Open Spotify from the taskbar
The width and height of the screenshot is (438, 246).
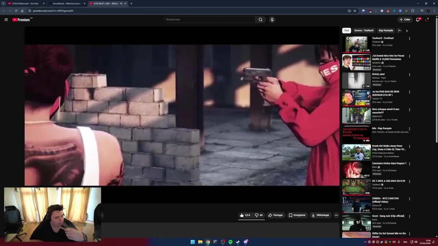230,242
